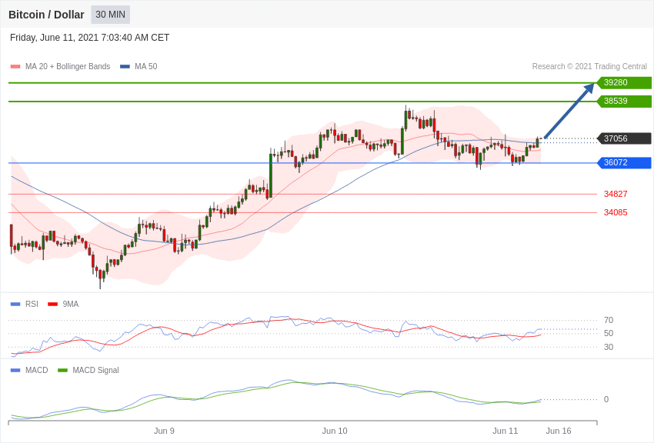Click the Jun 16 date axis label
The width and height of the screenshot is (654, 443).
(x=559, y=431)
